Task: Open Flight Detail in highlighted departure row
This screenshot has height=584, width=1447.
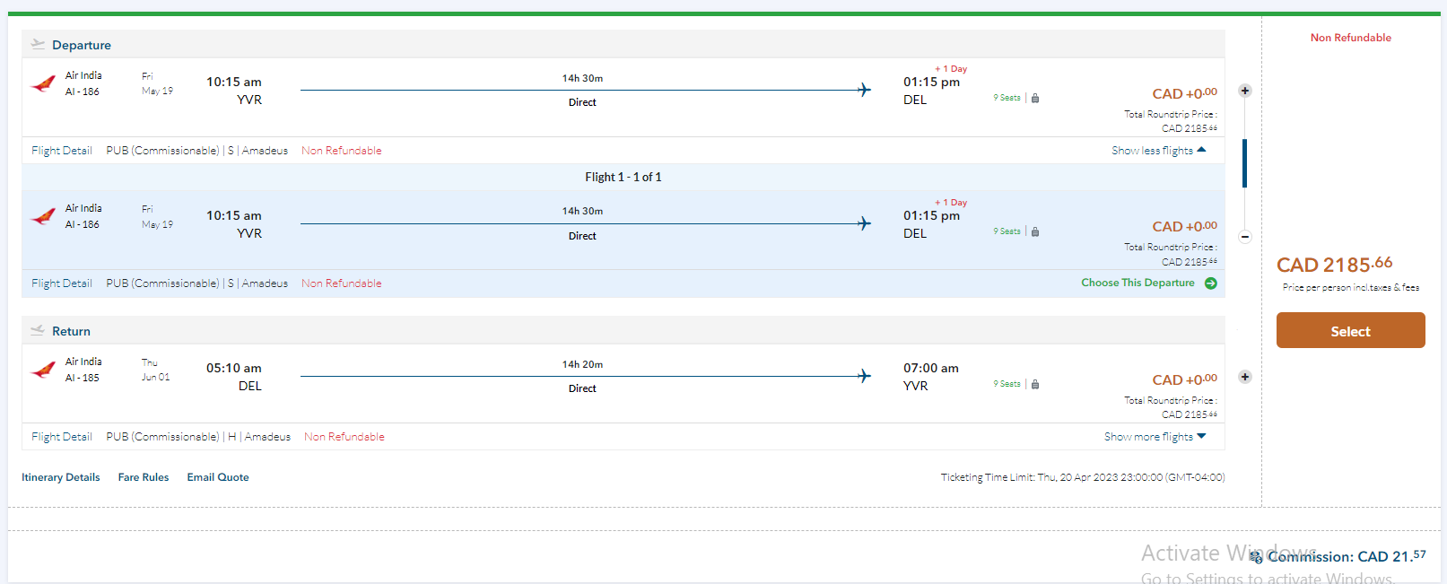Action: point(62,283)
